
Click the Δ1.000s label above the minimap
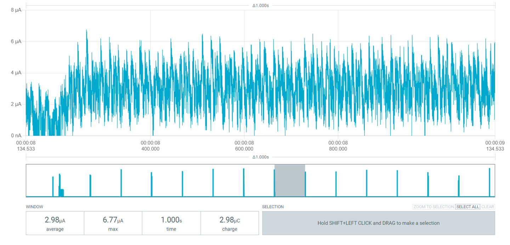click(260, 157)
